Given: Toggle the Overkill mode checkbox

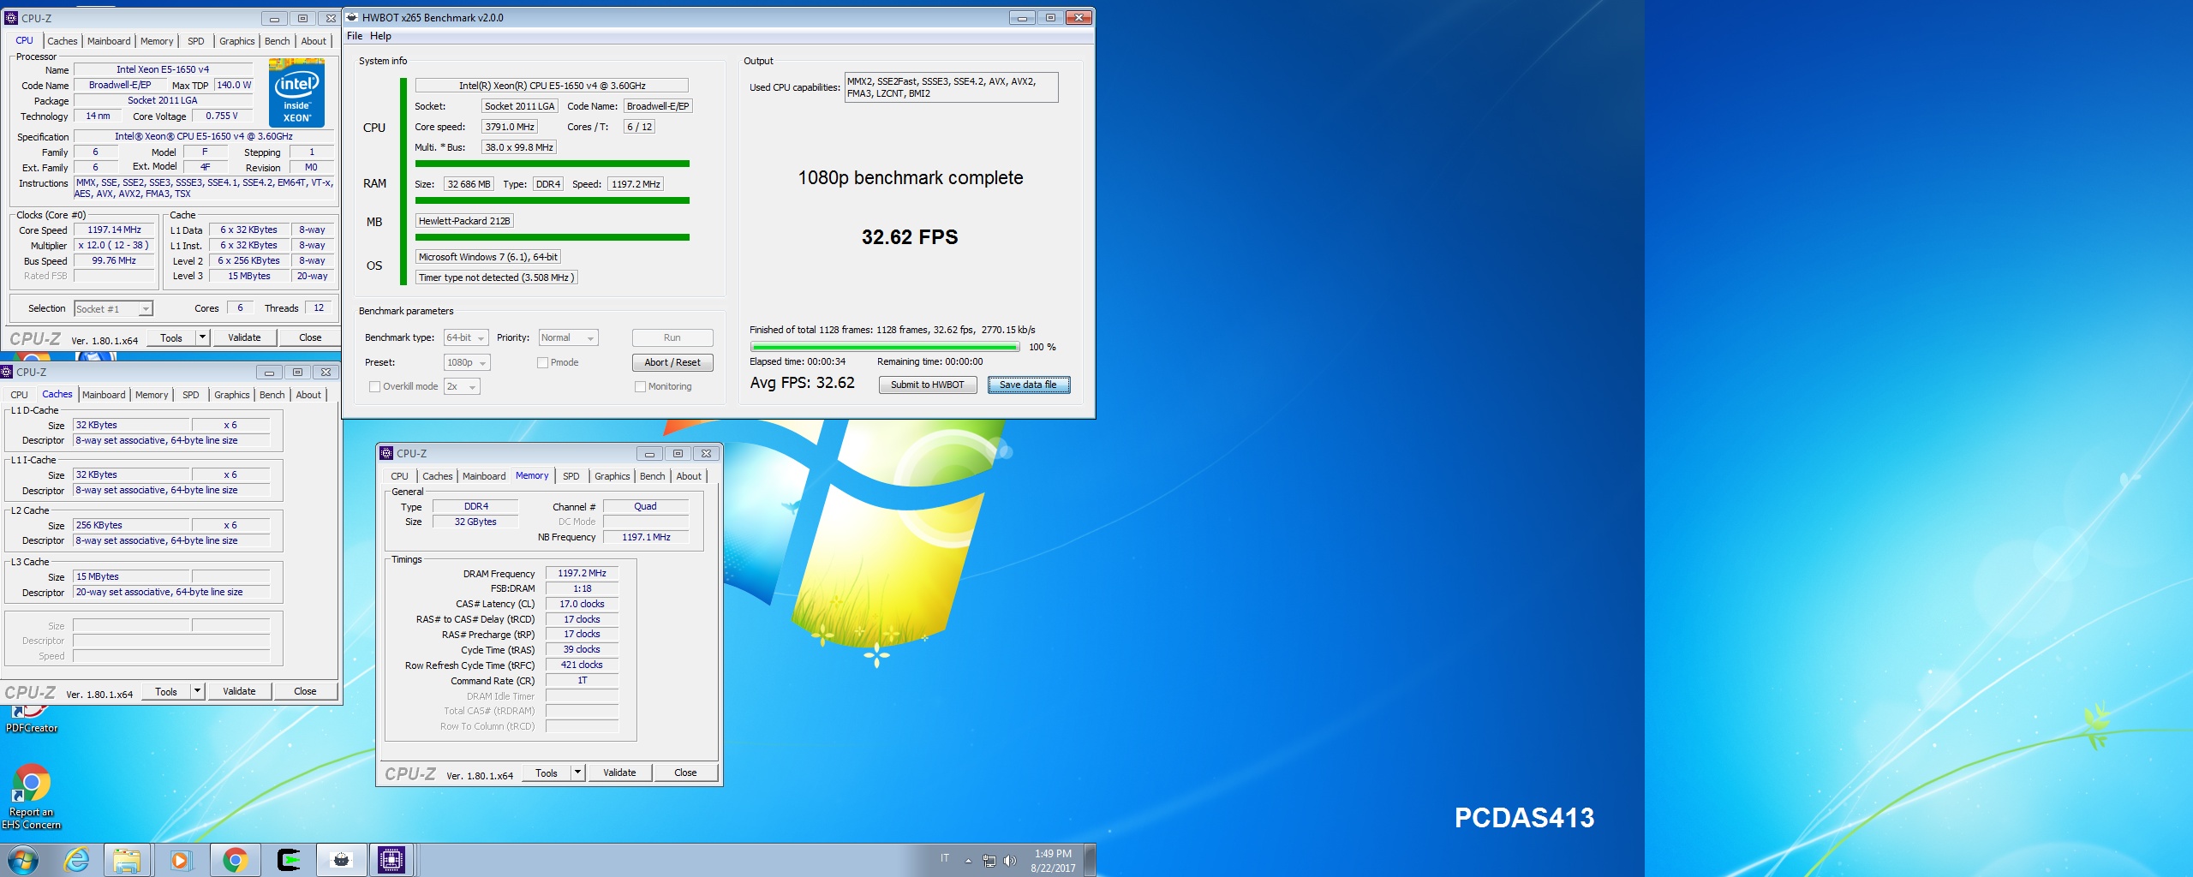Looking at the screenshot, I should pyautogui.click(x=374, y=386).
